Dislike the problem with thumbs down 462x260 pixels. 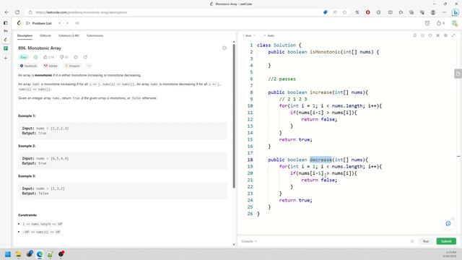[x=64, y=57]
